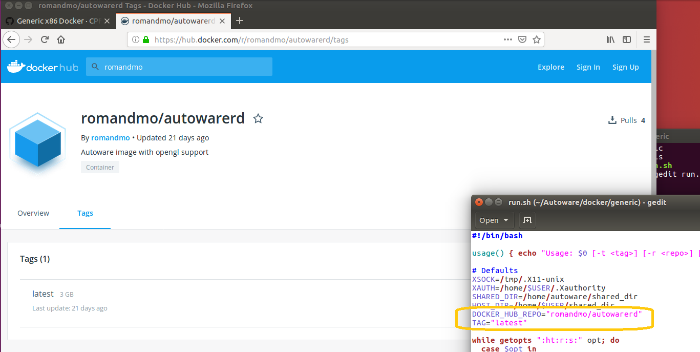Screen dimensions: 700x352
Task: Click the SHARED_DIR line in gedit
Action: click(555, 297)
